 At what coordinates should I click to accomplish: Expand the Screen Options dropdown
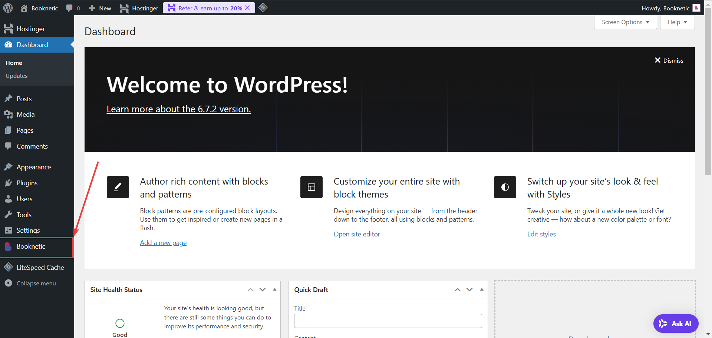click(x=625, y=22)
